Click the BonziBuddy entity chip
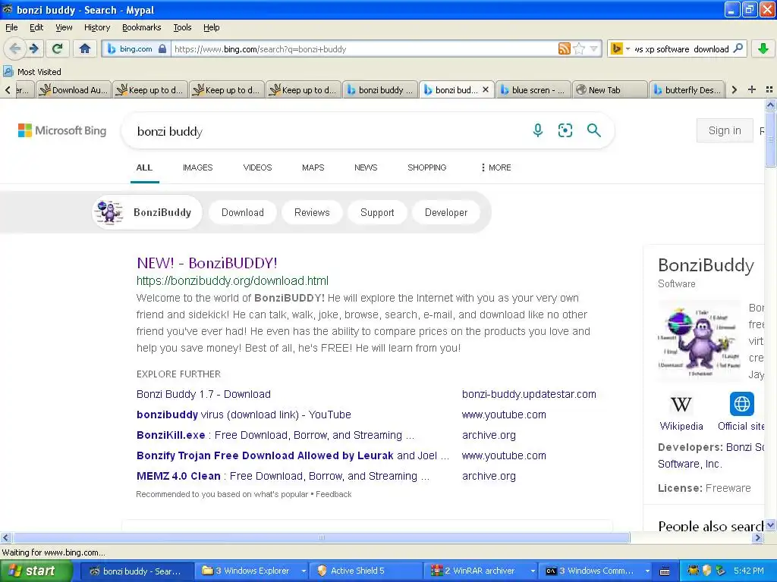 tap(147, 212)
